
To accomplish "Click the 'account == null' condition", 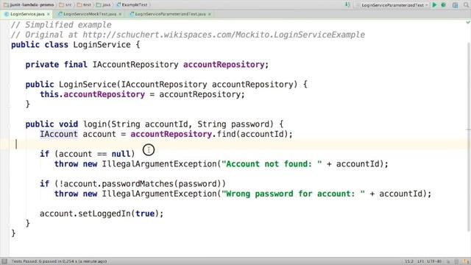I will pyautogui.click(x=95, y=154).
